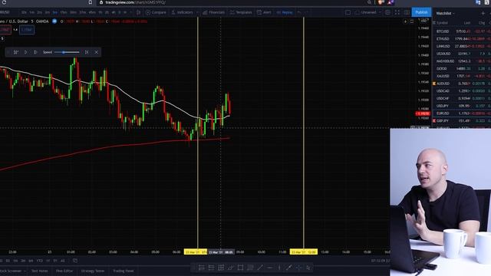
Task: Select the vertical line drawing tool
Action: [279, 268]
